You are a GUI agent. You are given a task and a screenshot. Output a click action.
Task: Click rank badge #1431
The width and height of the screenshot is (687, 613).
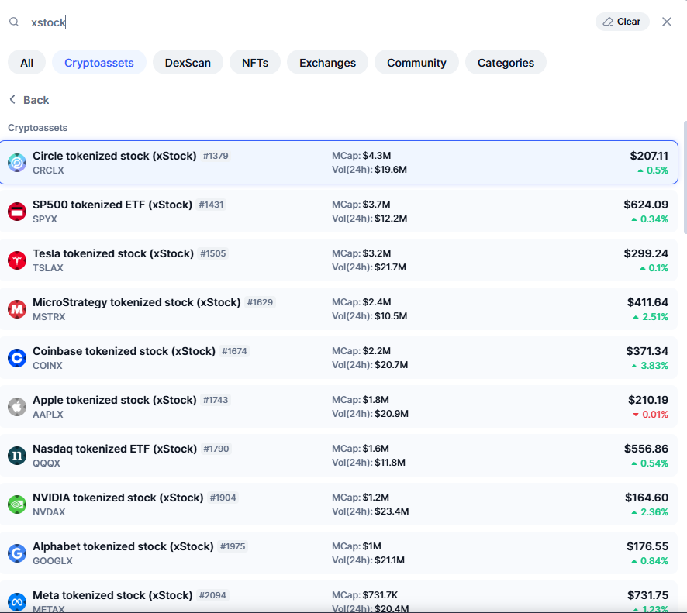211,205
